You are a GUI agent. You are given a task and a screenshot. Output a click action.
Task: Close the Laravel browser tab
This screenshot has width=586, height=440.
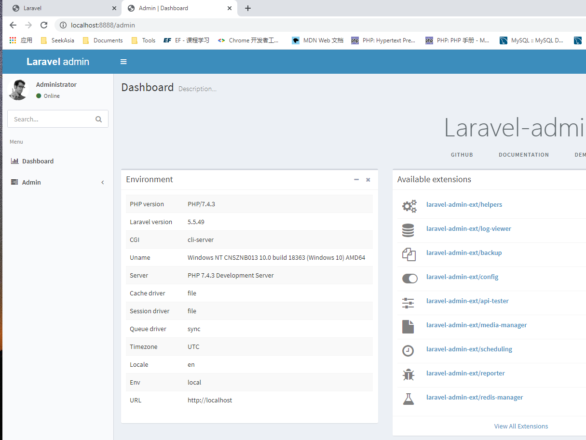pos(114,8)
